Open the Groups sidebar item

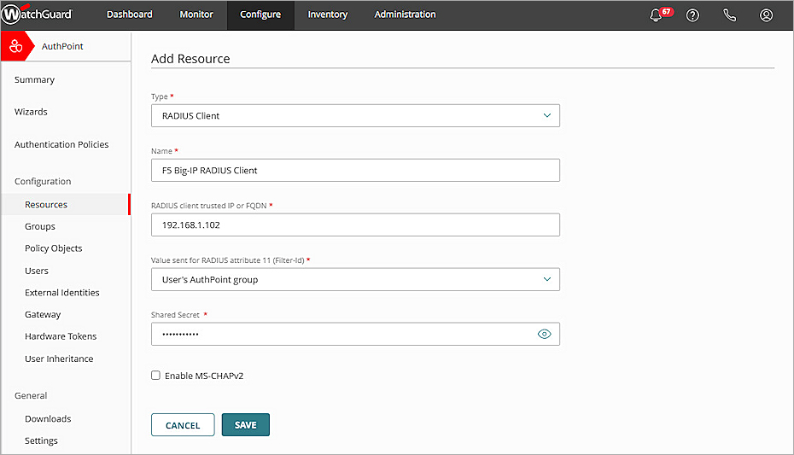tap(40, 226)
